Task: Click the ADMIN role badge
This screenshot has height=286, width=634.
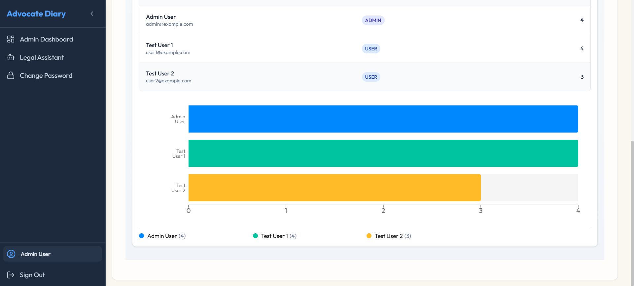Action: (373, 20)
